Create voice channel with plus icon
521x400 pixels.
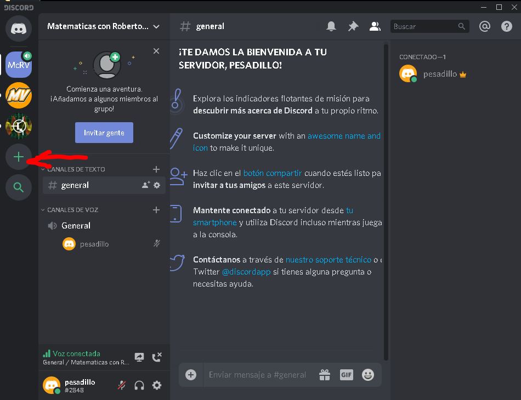pos(156,210)
